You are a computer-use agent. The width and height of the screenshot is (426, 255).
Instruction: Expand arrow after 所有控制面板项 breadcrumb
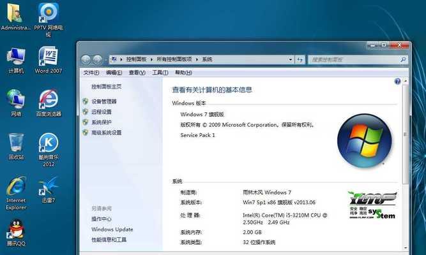[197, 59]
